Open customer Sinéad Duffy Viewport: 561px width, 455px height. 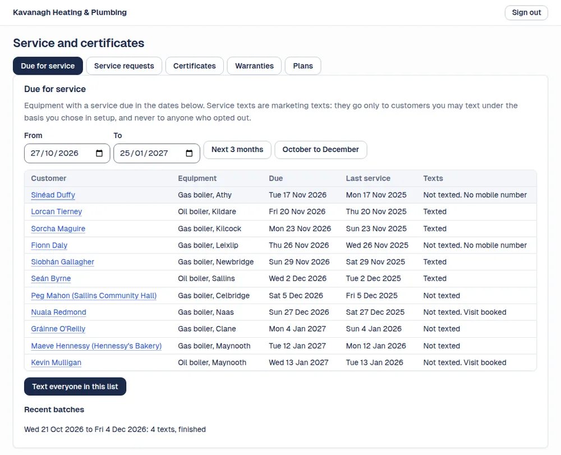coord(53,195)
